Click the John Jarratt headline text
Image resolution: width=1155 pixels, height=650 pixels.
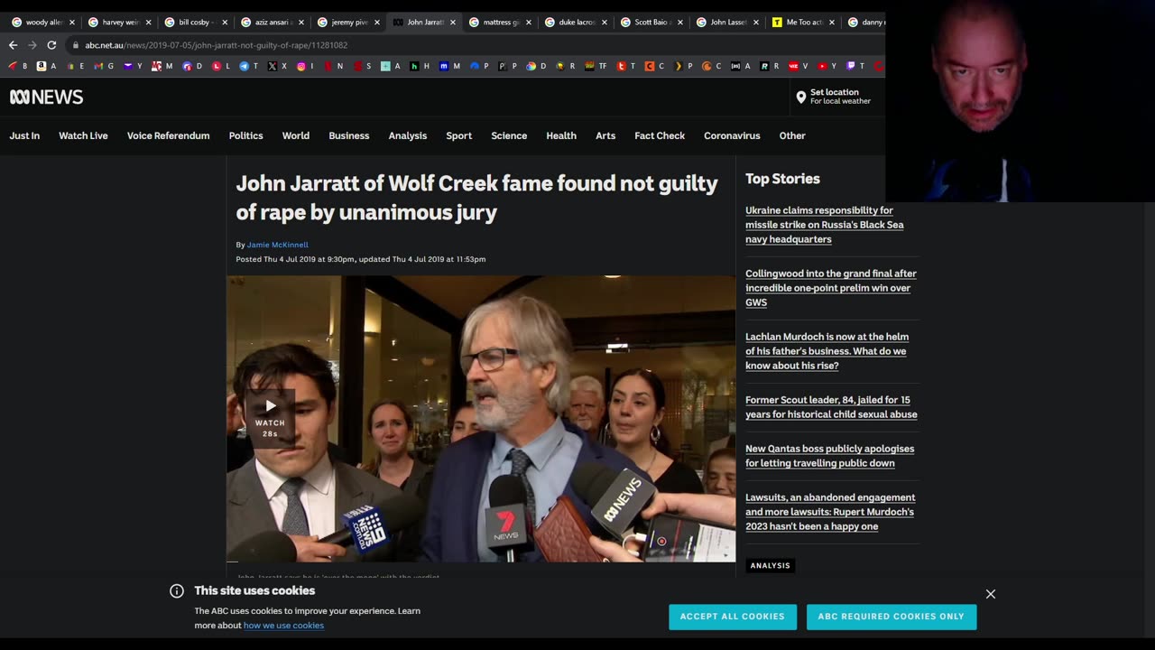click(476, 198)
